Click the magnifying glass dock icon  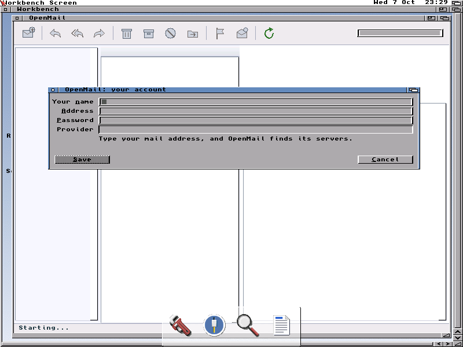click(248, 326)
